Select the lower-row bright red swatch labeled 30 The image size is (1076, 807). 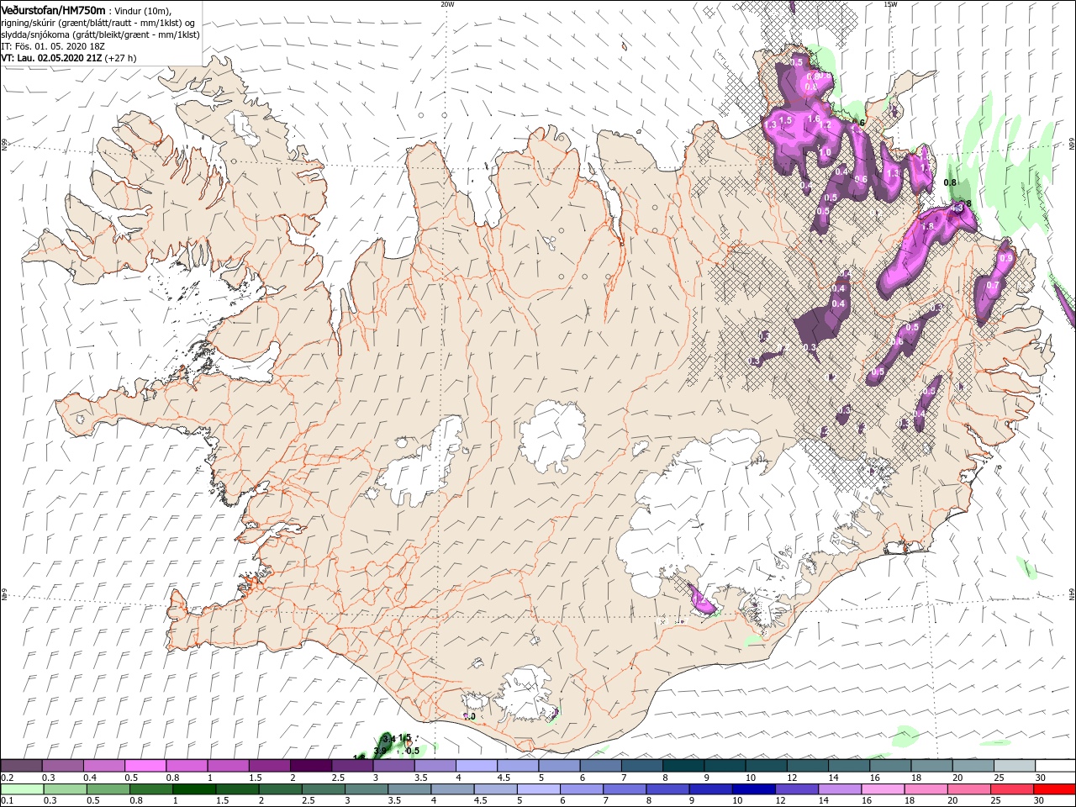(1054, 789)
